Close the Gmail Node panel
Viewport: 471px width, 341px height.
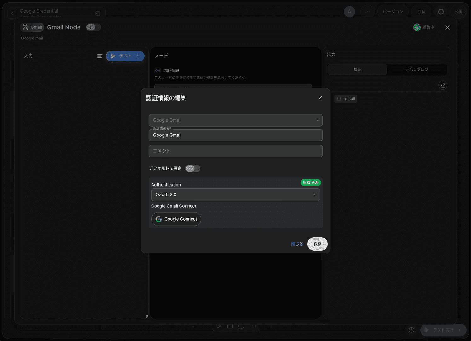coord(447,27)
